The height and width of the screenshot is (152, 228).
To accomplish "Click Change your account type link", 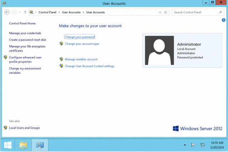I will coord(82,44).
